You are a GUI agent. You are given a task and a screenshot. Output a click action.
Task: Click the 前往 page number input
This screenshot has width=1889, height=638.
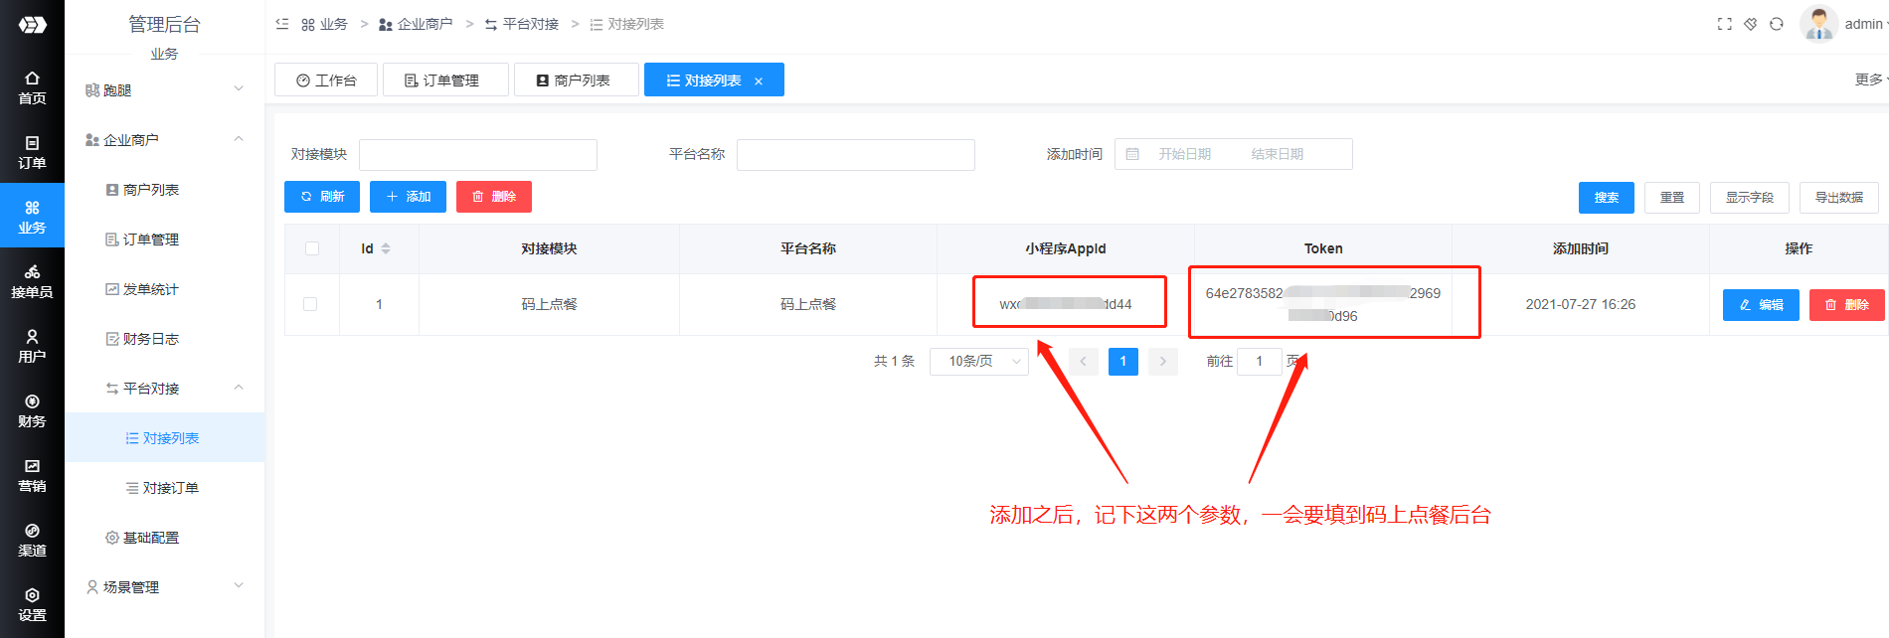1259,361
